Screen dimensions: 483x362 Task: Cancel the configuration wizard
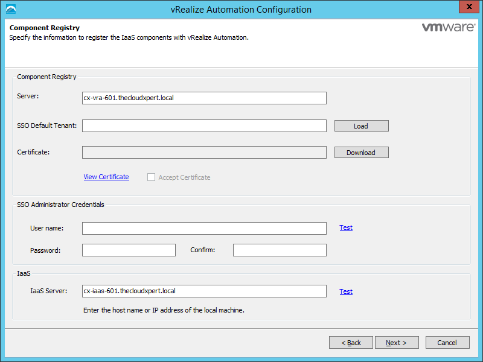[447, 343]
